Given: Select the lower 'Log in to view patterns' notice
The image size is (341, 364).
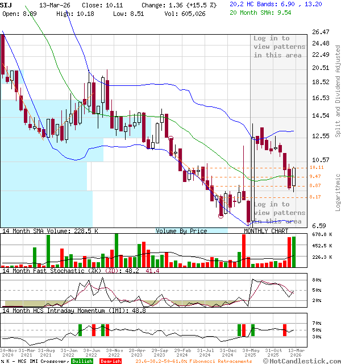Looking at the screenshot, I should 279,213.
